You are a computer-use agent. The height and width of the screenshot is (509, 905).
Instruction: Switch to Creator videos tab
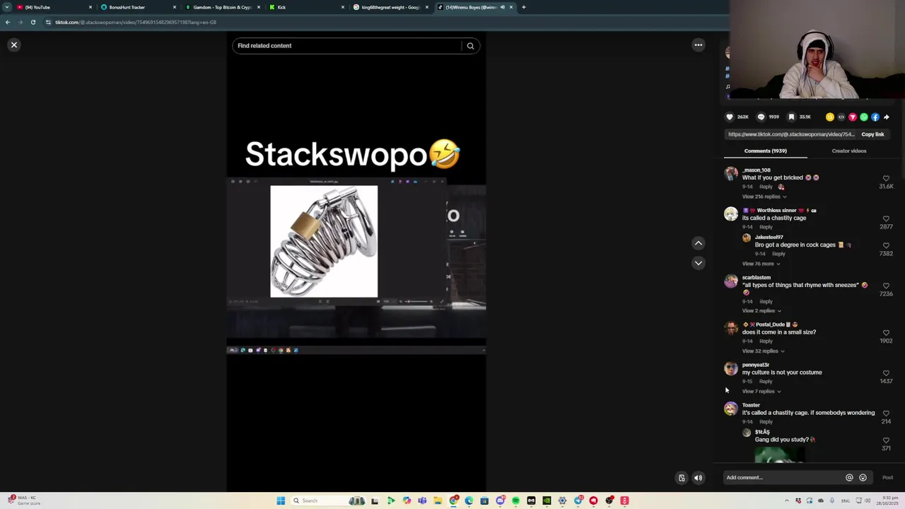pyautogui.click(x=848, y=151)
